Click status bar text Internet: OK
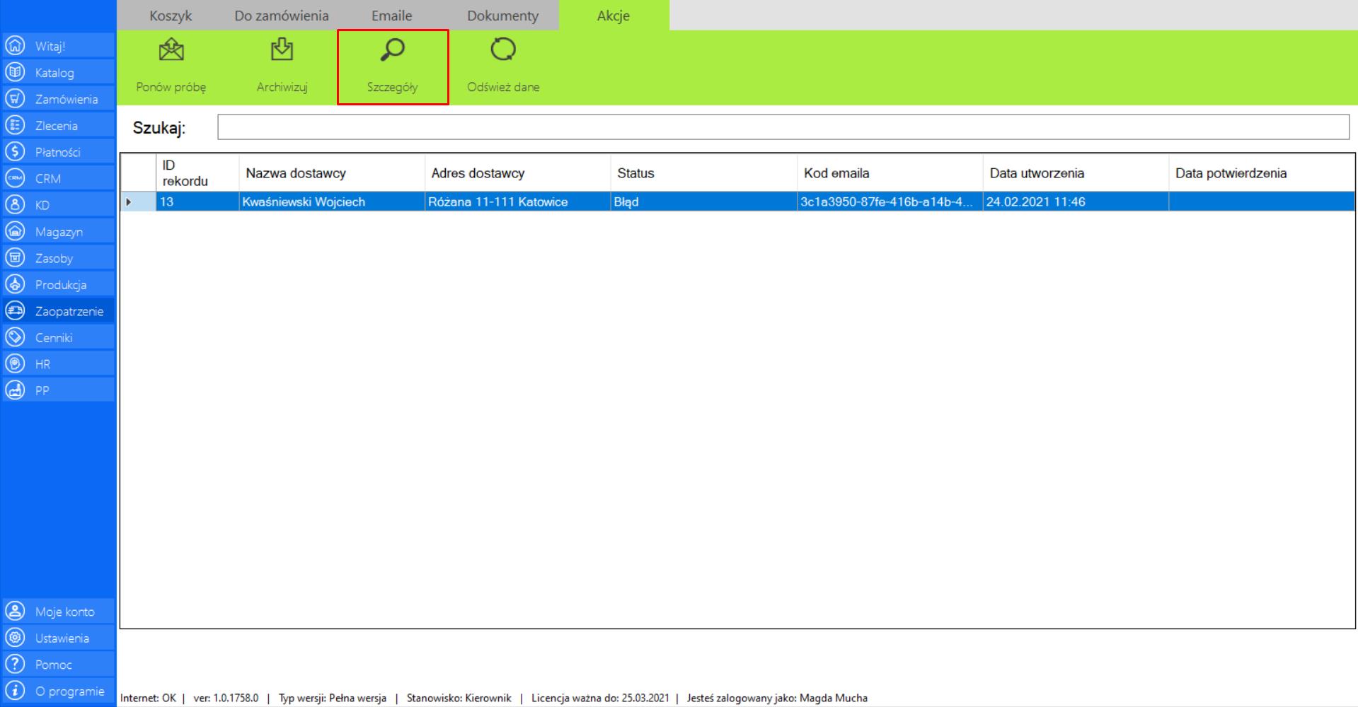 (148, 698)
